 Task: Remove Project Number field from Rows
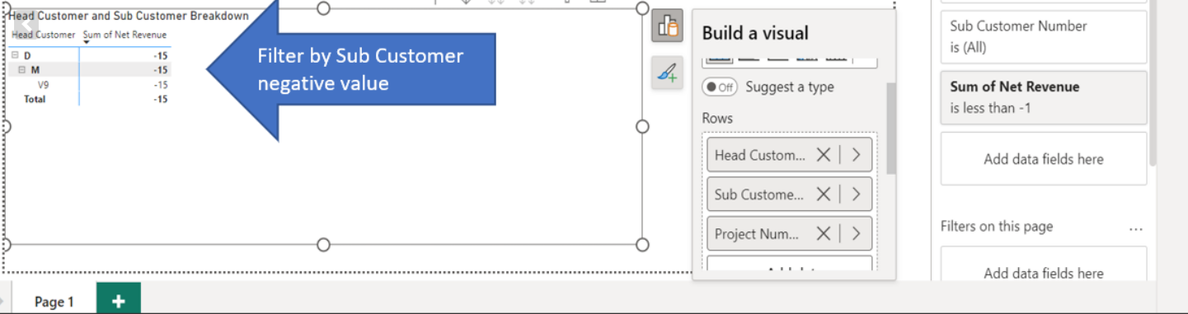(x=823, y=234)
